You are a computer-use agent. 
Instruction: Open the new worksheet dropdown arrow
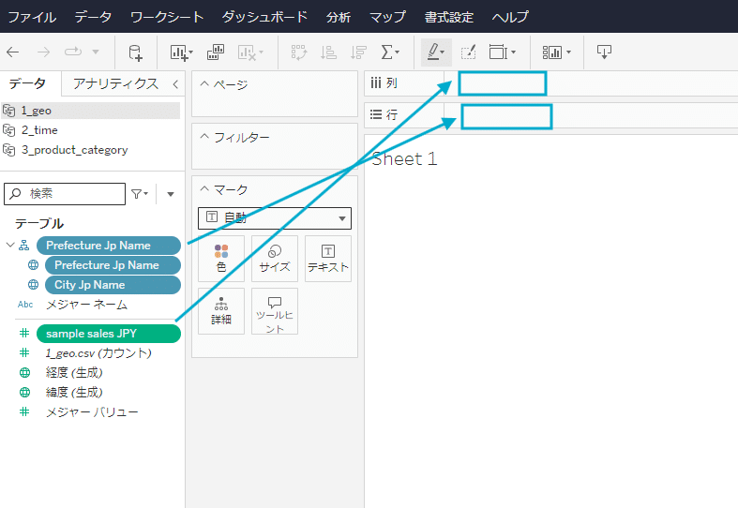point(191,52)
